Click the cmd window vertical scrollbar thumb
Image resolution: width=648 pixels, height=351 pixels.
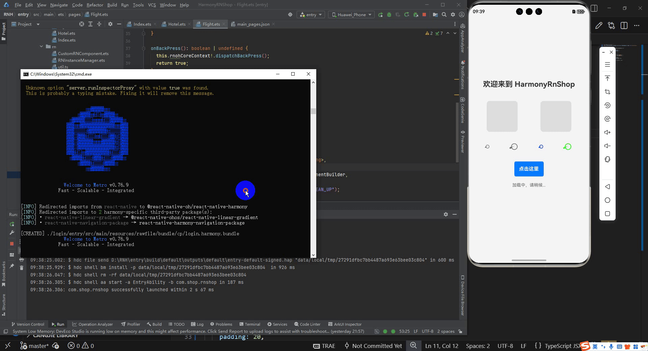pyautogui.click(x=313, y=111)
